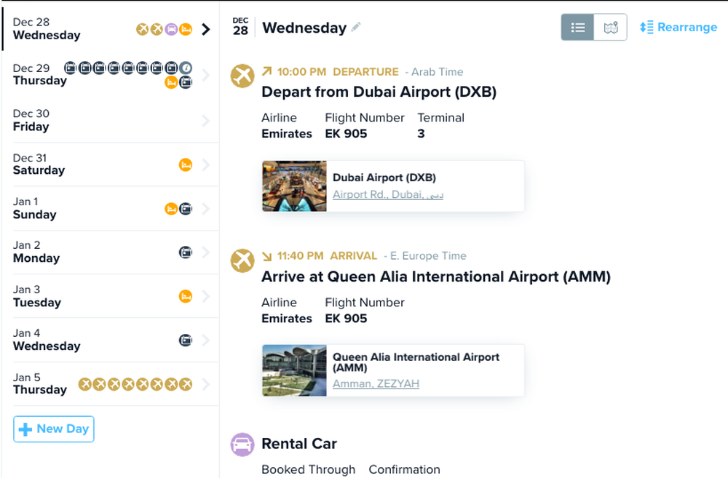The height and width of the screenshot is (478, 728).
Task: Select Jan 2 Monday in sidebar
Action: click(110, 252)
